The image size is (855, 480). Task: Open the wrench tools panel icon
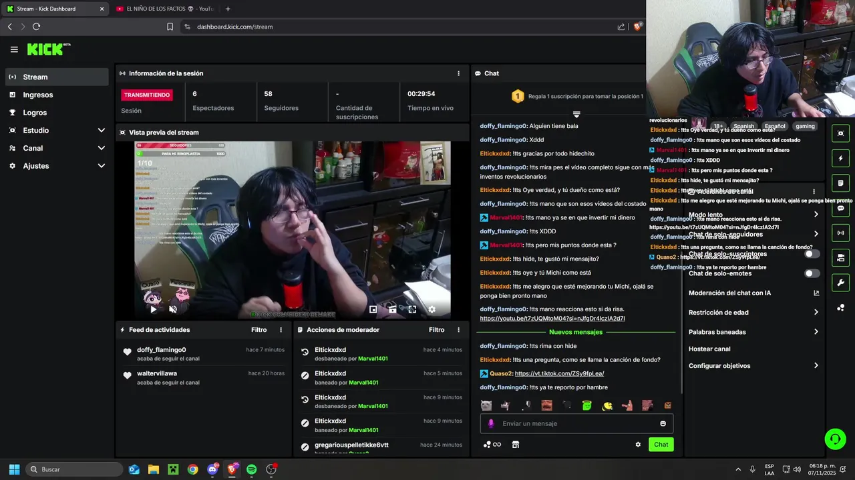click(x=840, y=283)
